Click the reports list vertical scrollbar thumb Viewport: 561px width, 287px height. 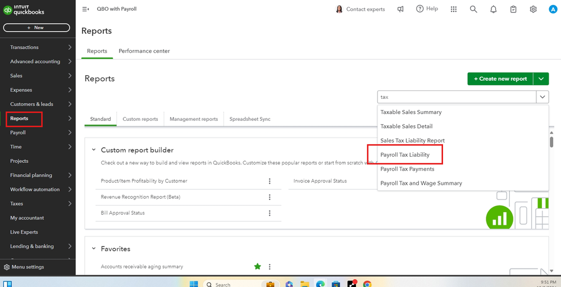pos(551,142)
